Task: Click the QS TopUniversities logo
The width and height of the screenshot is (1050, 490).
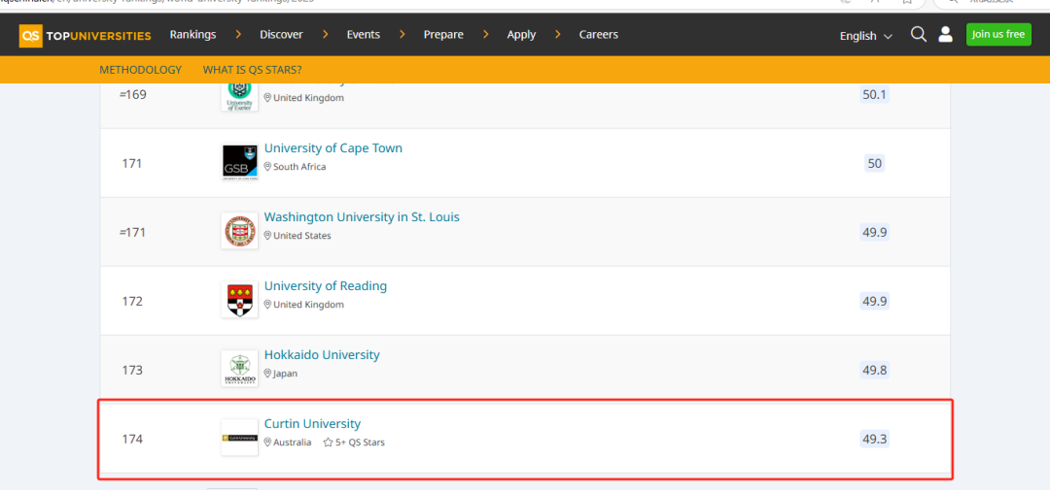Action: coord(86,36)
